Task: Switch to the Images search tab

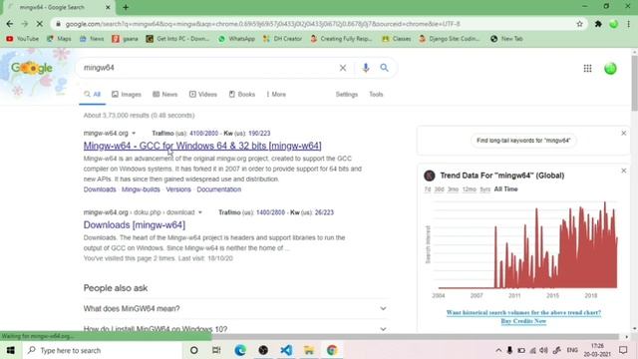Action: click(127, 95)
